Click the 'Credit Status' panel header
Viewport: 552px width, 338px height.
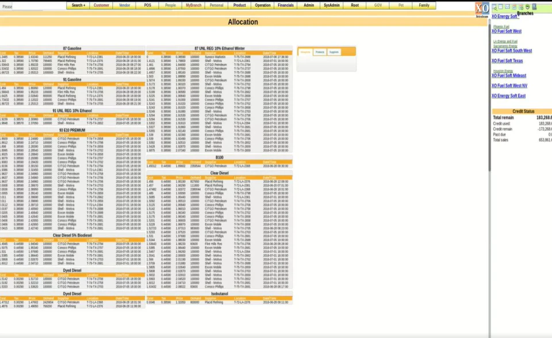pyautogui.click(x=523, y=111)
